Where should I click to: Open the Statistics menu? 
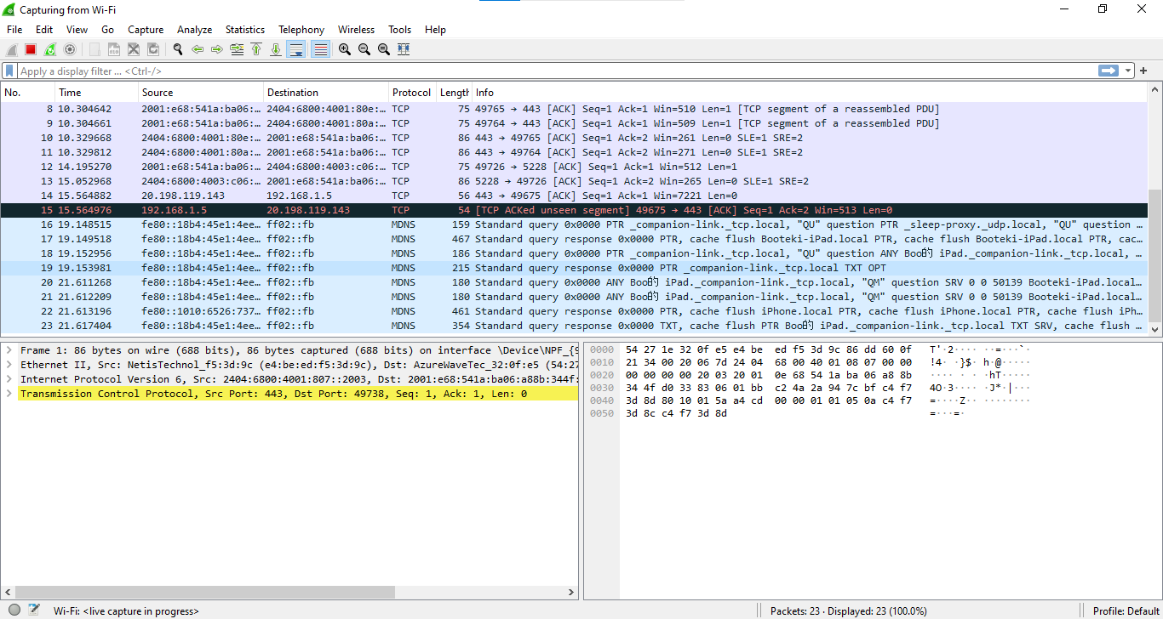point(245,29)
